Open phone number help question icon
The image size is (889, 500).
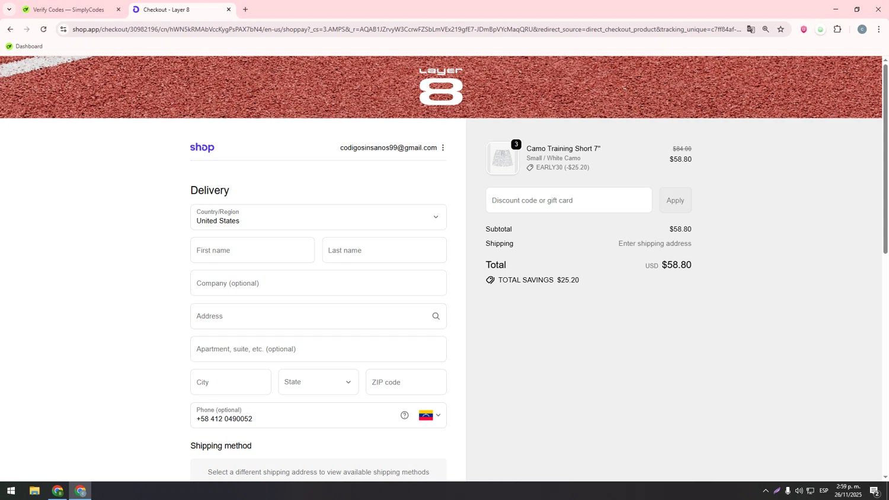click(404, 415)
